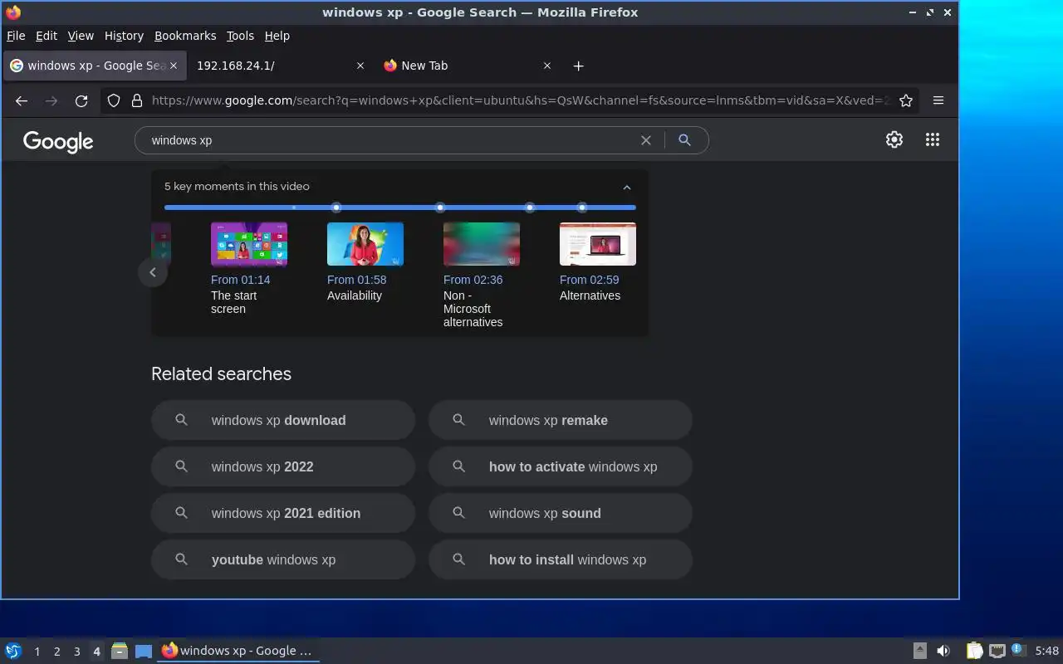
Task: Open a new tab with plus
Action: coord(578,66)
